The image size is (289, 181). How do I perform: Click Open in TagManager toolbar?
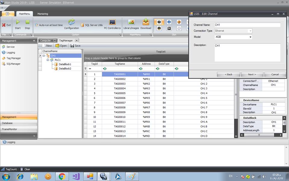(x=61, y=46)
